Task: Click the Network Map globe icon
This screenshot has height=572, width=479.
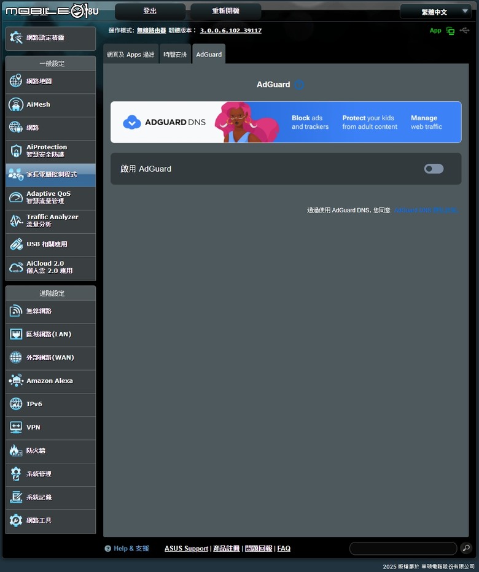Action: click(x=16, y=81)
